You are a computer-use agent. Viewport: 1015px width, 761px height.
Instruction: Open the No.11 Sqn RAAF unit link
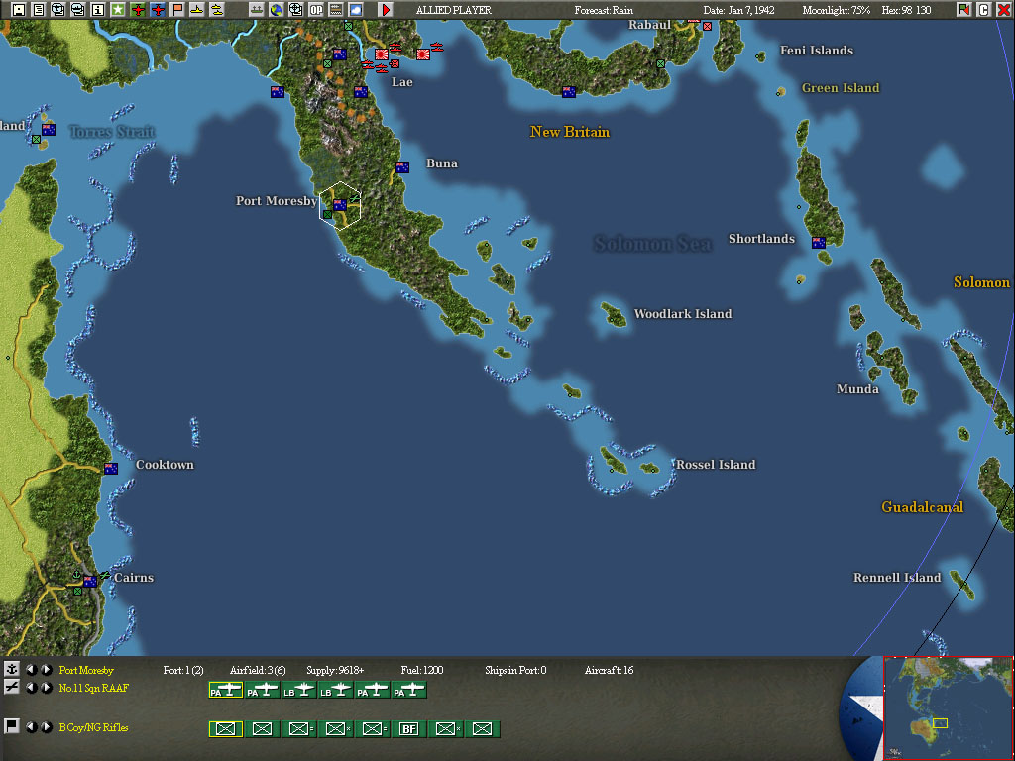(x=94, y=688)
